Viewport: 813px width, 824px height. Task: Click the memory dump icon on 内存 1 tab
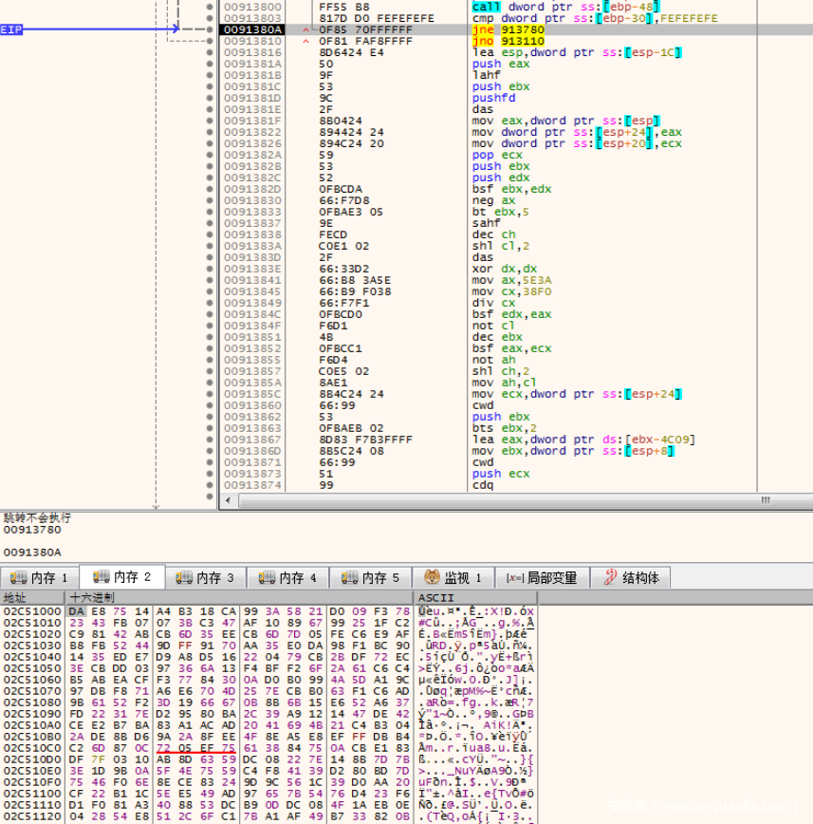click(19, 577)
